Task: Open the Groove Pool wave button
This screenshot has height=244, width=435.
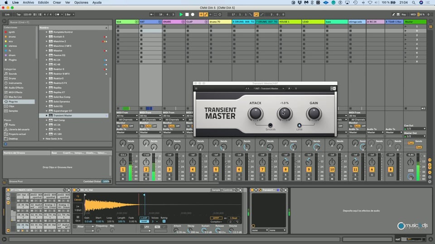Action: (4, 182)
